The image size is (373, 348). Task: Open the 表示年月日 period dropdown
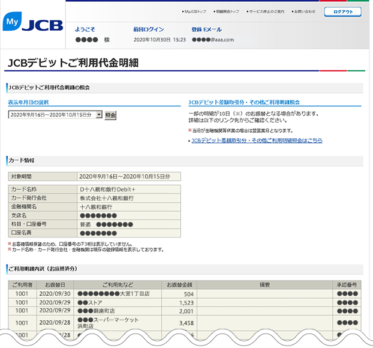point(55,115)
